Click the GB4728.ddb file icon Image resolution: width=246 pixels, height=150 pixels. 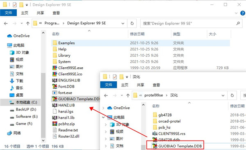tap(155, 139)
